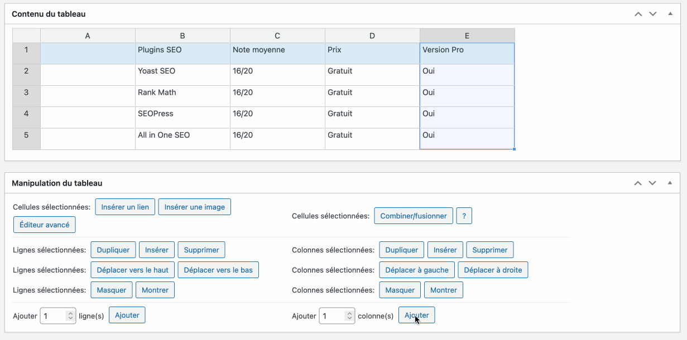Click the '16/20' cell in the Rank Math row
Viewport: 687px width, 340px height.
click(x=277, y=96)
